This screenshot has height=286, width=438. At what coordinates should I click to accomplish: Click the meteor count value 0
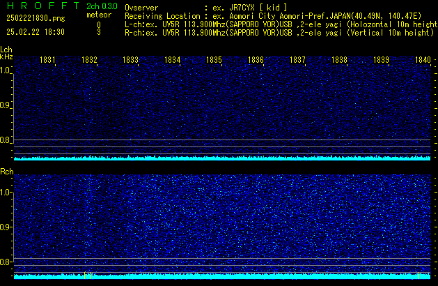pyautogui.click(x=99, y=25)
